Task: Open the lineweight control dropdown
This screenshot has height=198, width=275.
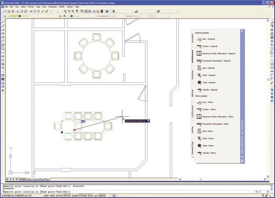Action: pos(136,16)
